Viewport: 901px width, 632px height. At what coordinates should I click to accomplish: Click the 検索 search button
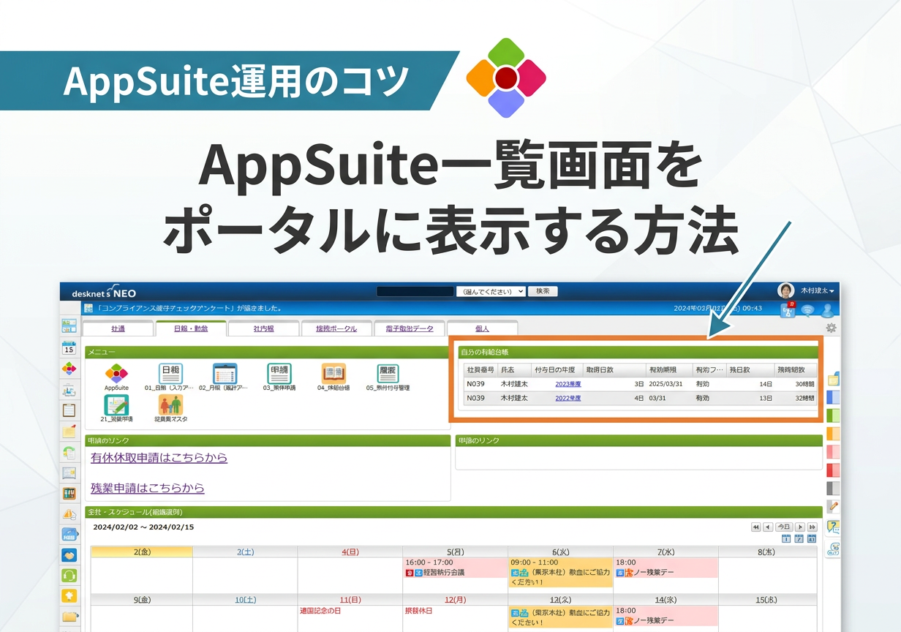click(543, 291)
